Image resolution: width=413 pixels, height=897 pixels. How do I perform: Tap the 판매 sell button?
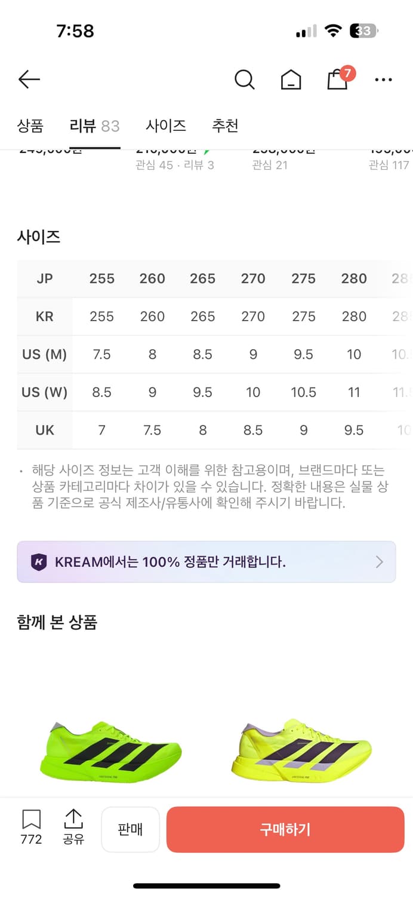[x=130, y=829]
